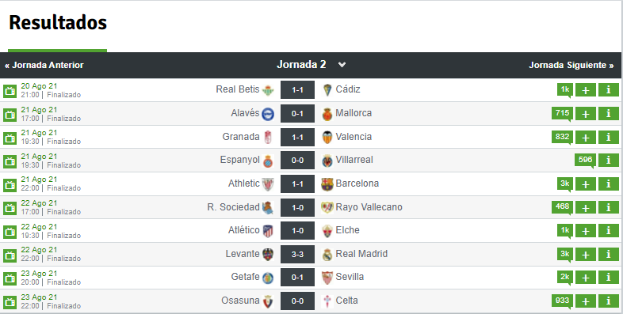Open the Jornada 2 selector label
The width and height of the screenshot is (623, 314).
click(301, 65)
